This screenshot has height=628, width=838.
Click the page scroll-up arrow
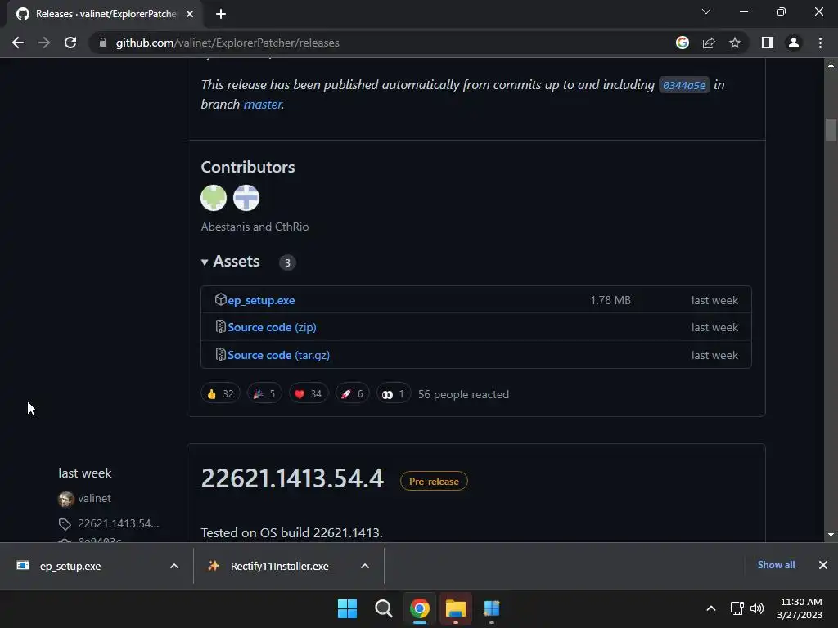[831, 65]
